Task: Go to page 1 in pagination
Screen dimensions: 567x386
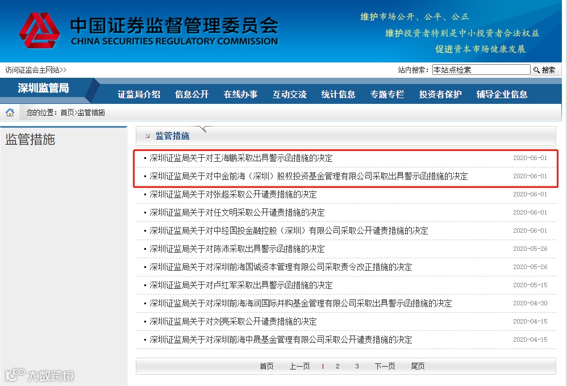Action: [323, 366]
